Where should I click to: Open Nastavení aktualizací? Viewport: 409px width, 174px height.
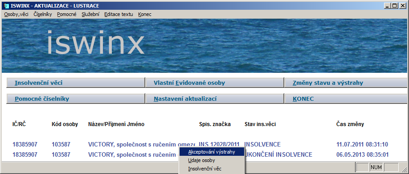click(x=214, y=99)
